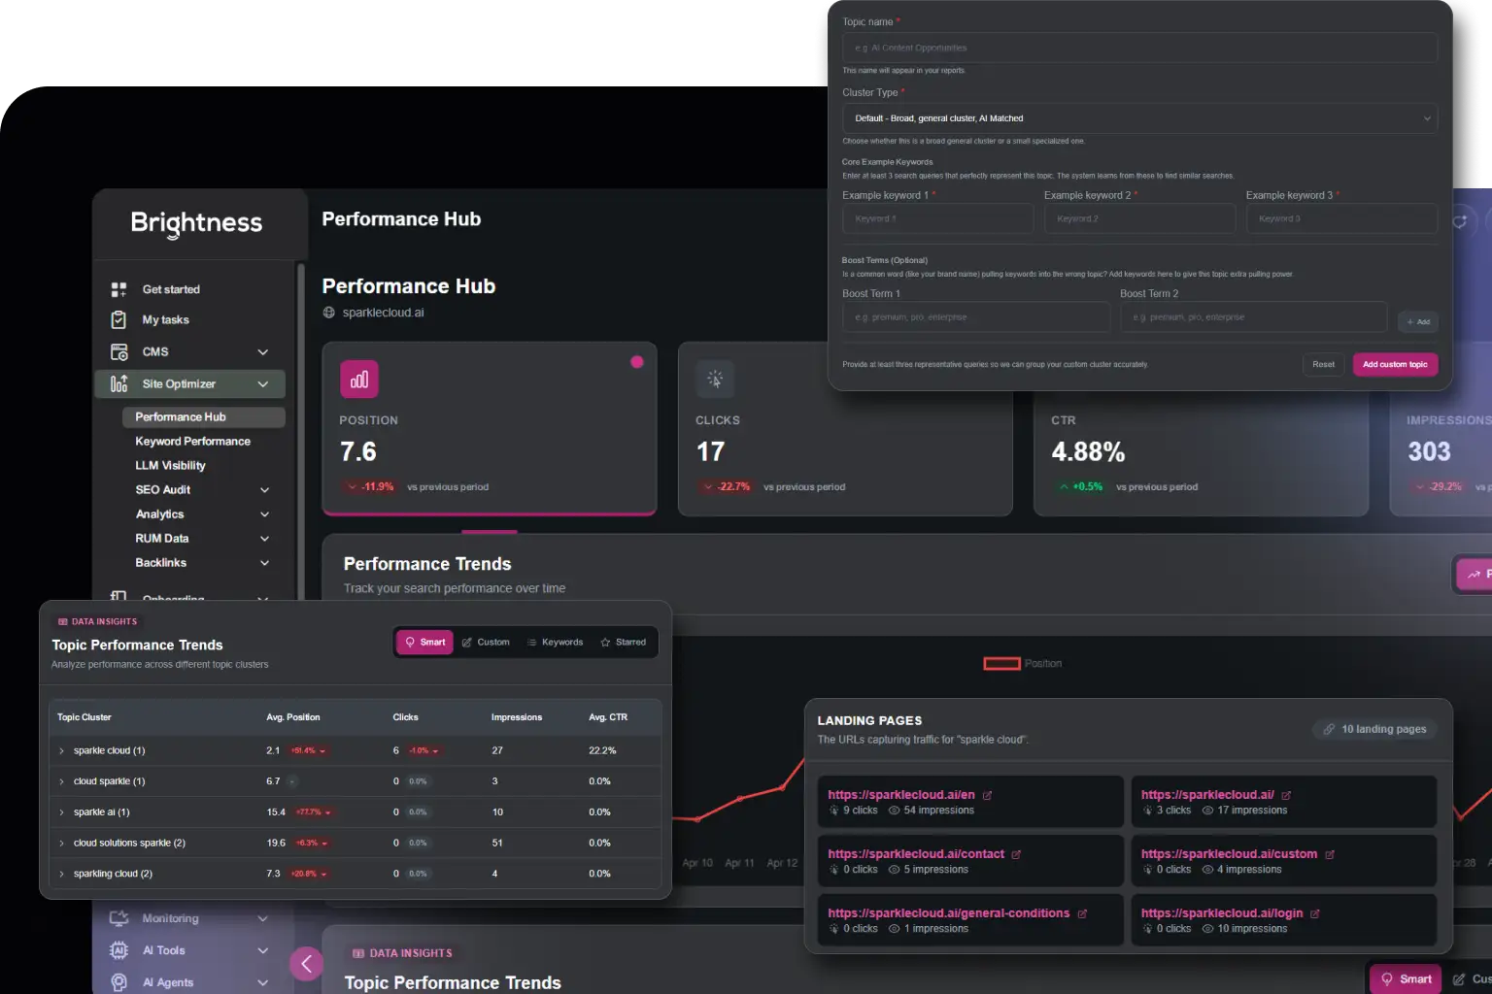
Task: Click the globe icon beside sparklecloud.ai
Action: click(329, 313)
